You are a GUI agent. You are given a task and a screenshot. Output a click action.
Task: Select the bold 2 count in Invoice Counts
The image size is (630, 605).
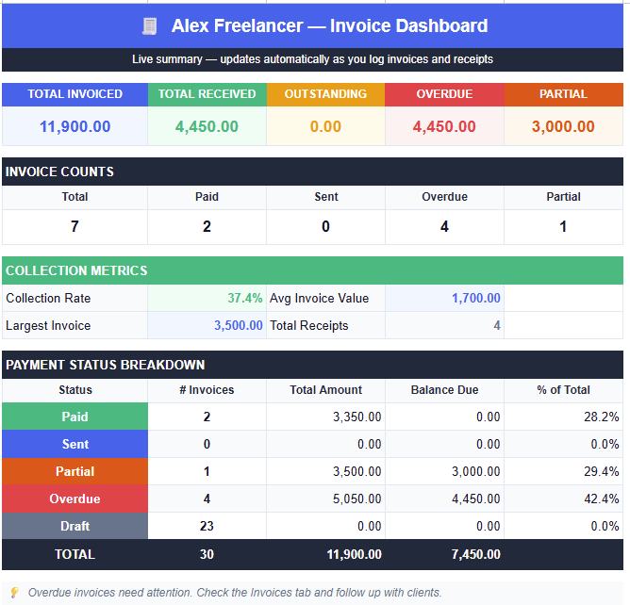207,227
